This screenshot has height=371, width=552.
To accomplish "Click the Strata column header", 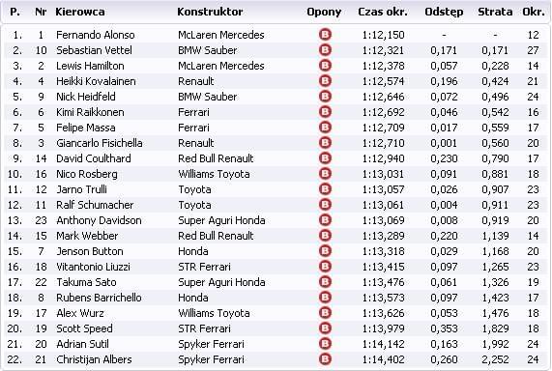I will [495, 12].
